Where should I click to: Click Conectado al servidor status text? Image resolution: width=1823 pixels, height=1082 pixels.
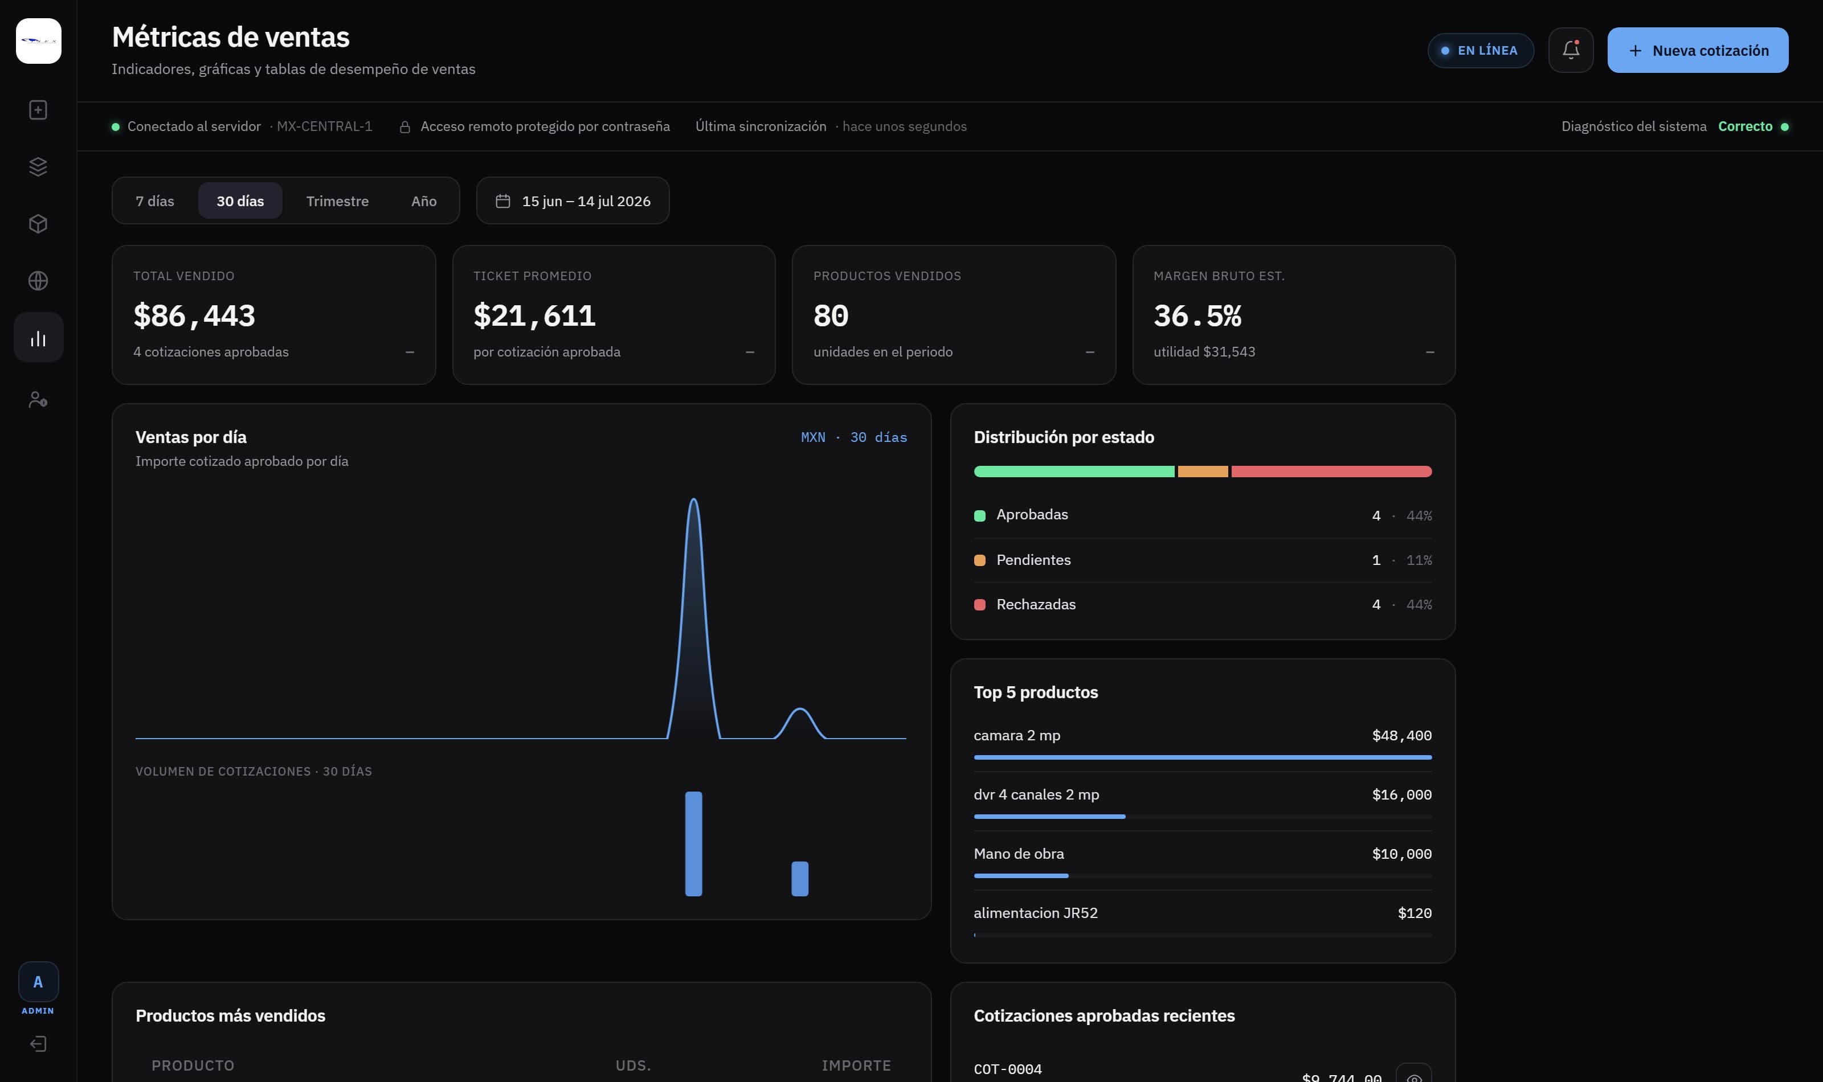tap(194, 126)
